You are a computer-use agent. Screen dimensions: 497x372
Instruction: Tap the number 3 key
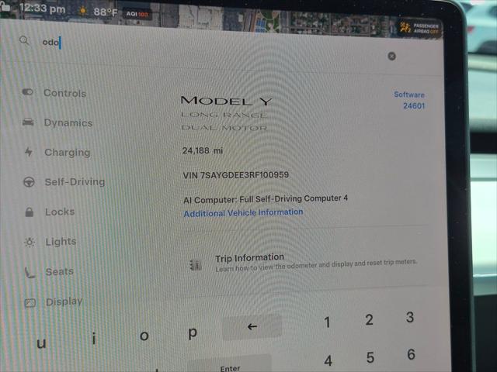pos(410,317)
